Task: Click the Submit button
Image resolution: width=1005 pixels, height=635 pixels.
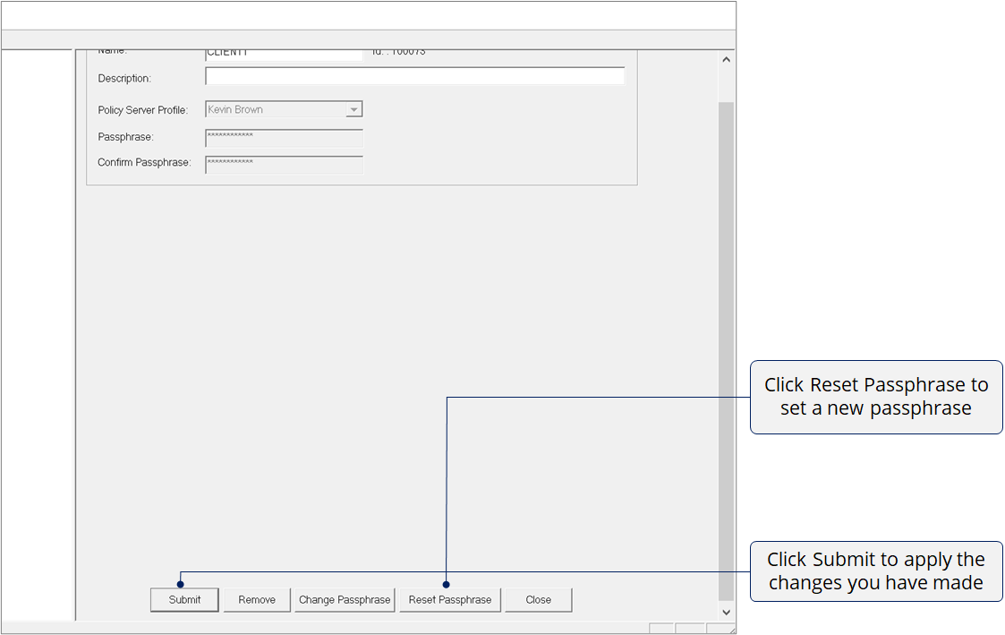Action: point(184,600)
